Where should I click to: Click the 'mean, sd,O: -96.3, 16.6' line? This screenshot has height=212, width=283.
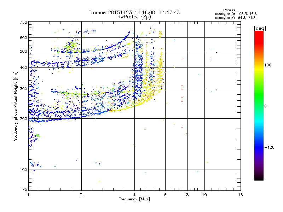click(236, 14)
